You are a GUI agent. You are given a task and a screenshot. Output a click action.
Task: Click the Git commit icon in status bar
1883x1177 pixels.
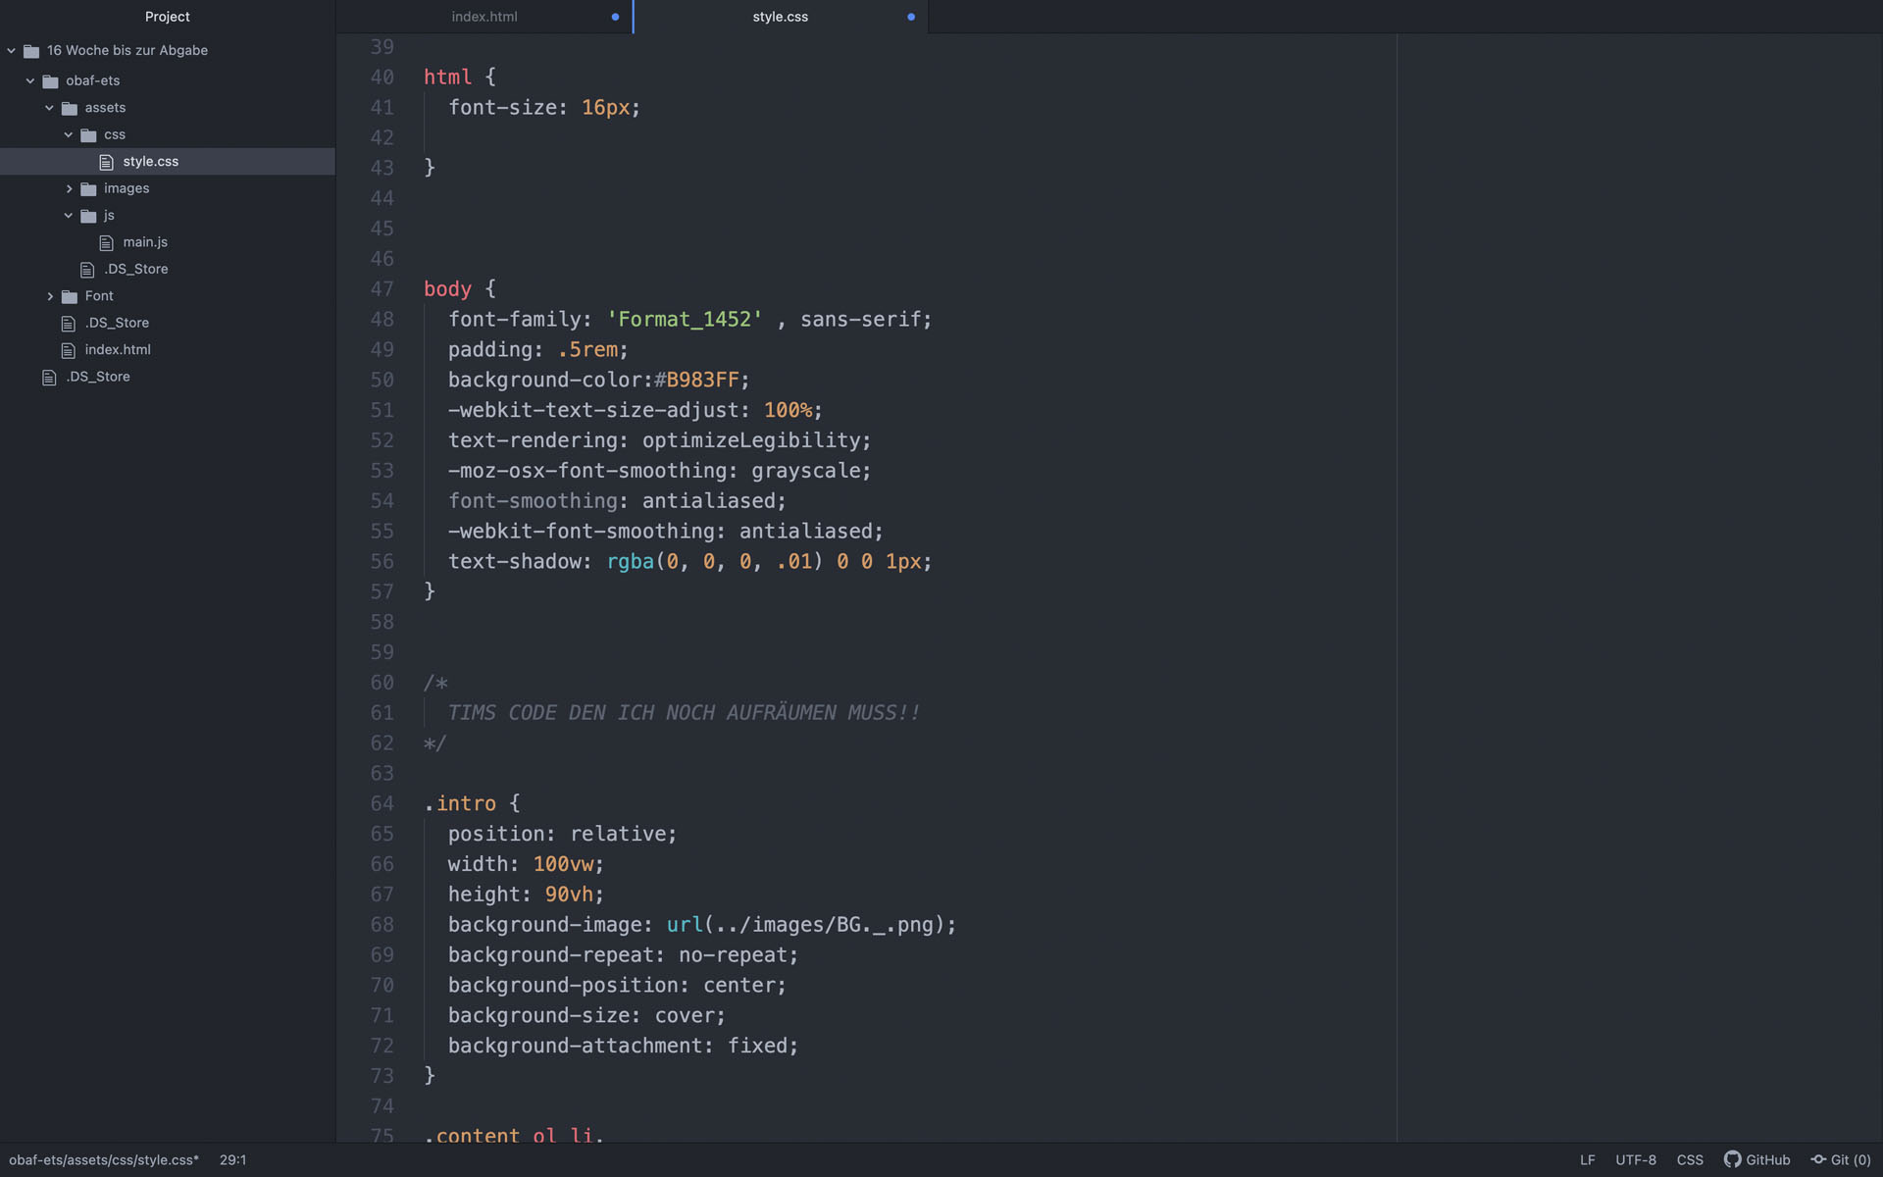pos(1818,1159)
